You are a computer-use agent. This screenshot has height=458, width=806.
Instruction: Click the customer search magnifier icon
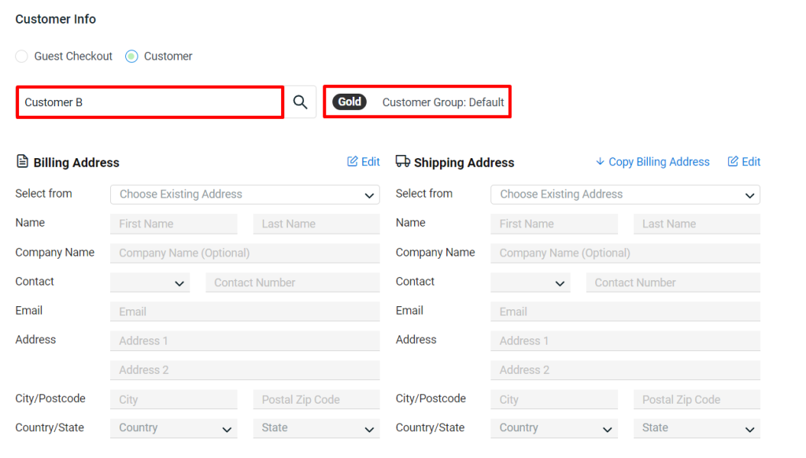click(300, 102)
